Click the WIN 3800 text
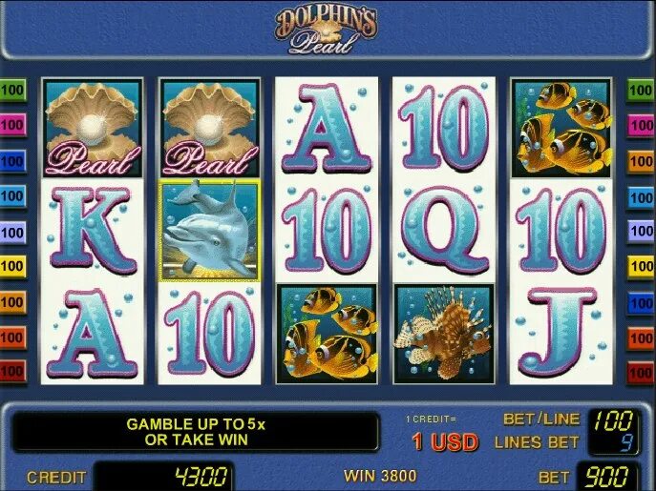This screenshot has height=491, width=656. 380,476
